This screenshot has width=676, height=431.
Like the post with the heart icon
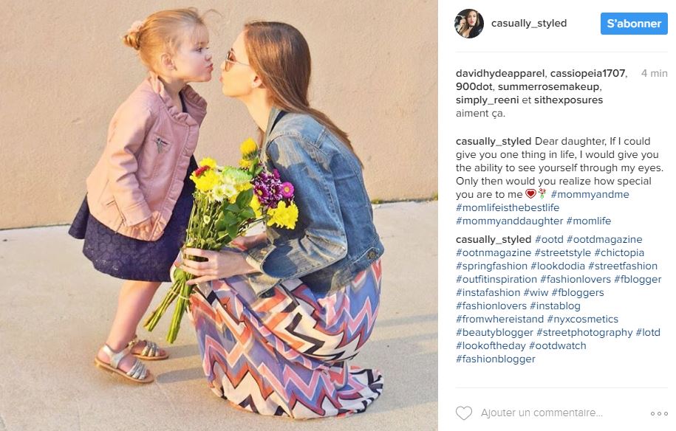click(x=464, y=413)
